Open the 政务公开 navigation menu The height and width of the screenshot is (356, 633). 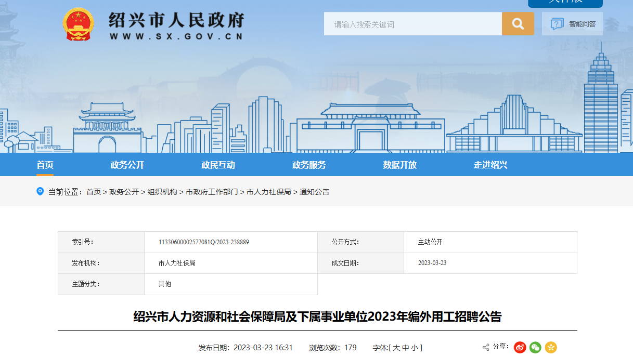tap(127, 165)
